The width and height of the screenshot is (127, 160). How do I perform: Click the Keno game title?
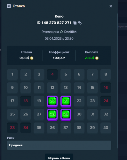(59, 16)
